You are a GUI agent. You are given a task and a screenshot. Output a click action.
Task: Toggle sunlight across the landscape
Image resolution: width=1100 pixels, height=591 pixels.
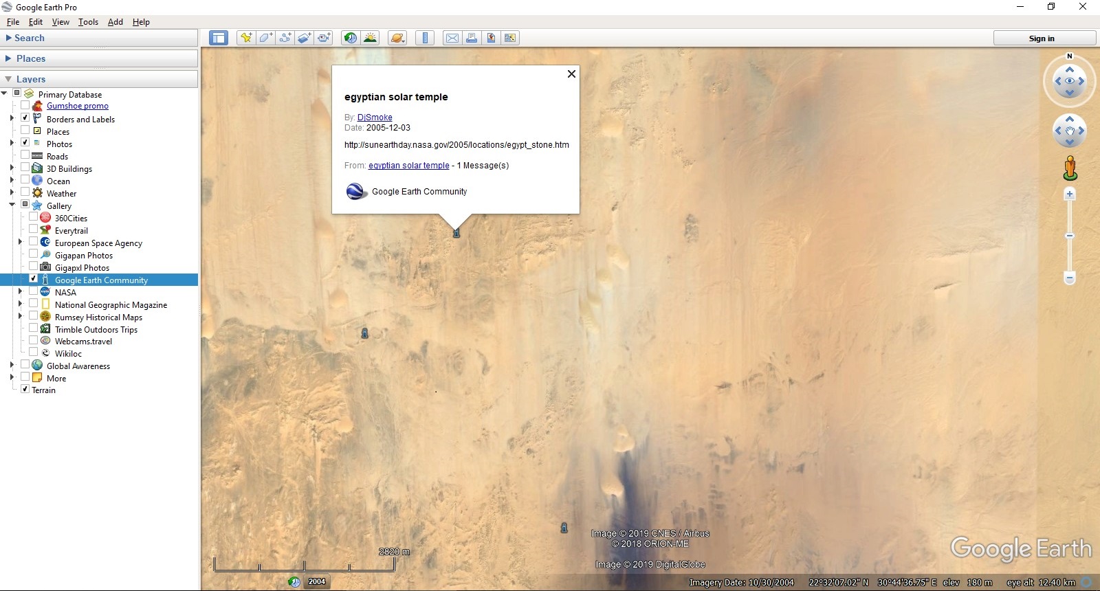pyautogui.click(x=370, y=38)
